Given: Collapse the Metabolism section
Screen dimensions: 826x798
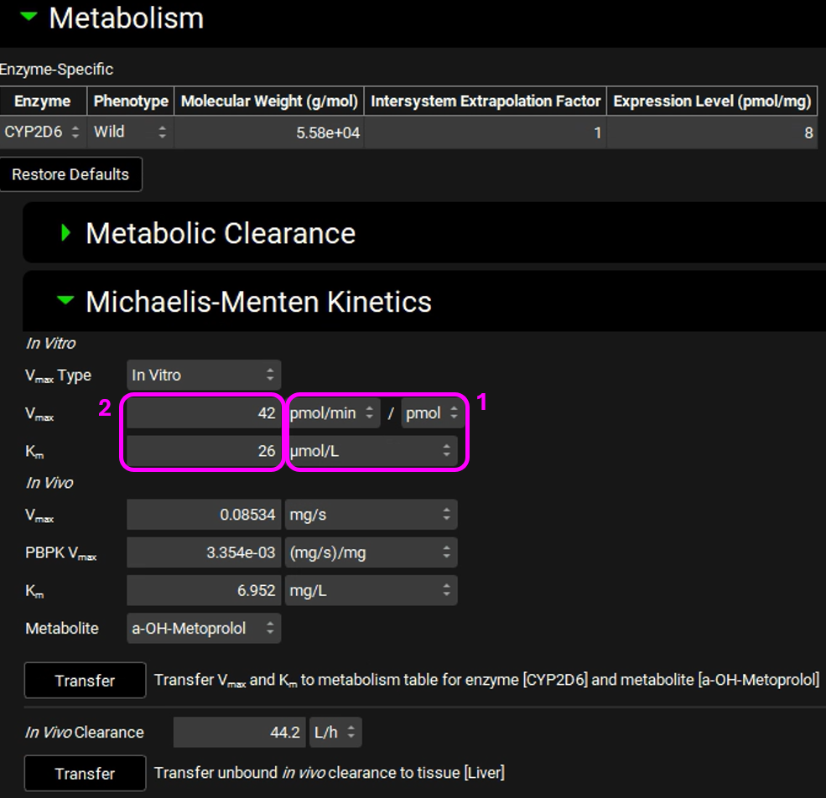Looking at the screenshot, I should tap(29, 18).
